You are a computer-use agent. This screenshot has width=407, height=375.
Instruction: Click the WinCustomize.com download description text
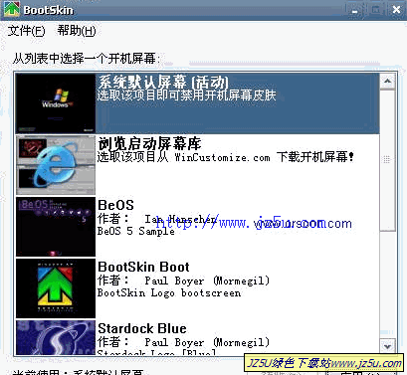coord(226,157)
